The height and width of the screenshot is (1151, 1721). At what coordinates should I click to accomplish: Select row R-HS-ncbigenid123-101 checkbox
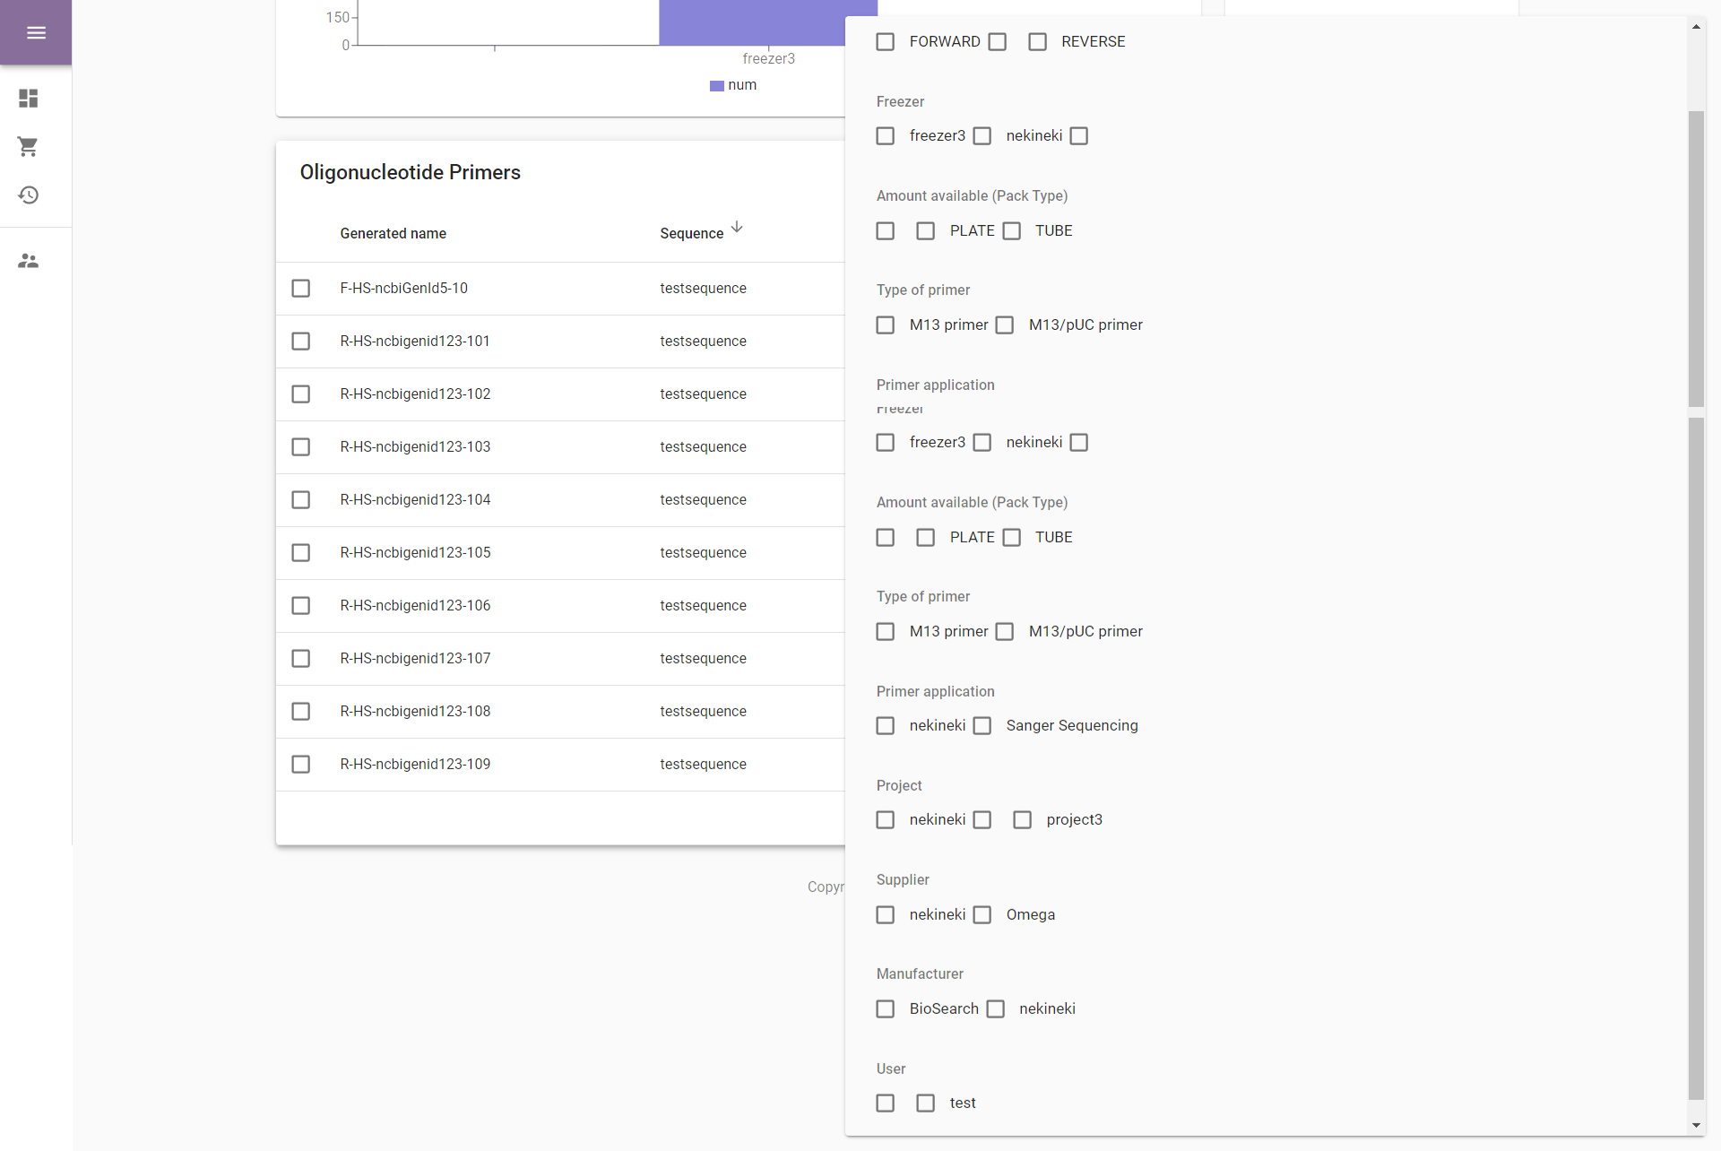tap(301, 342)
